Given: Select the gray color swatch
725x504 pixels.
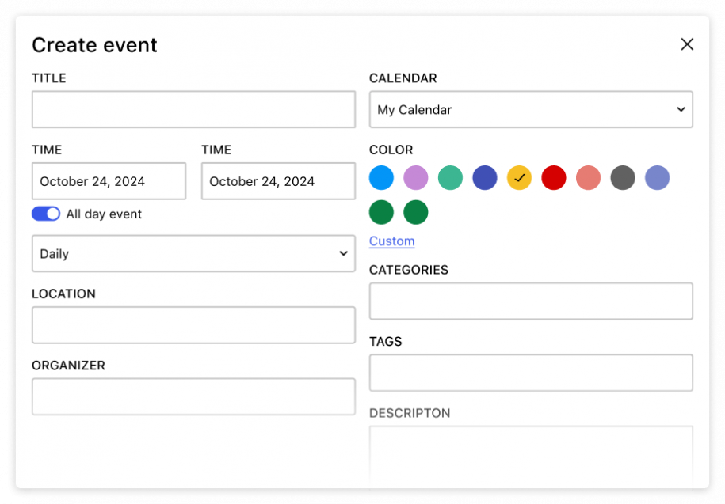Looking at the screenshot, I should tap(623, 178).
